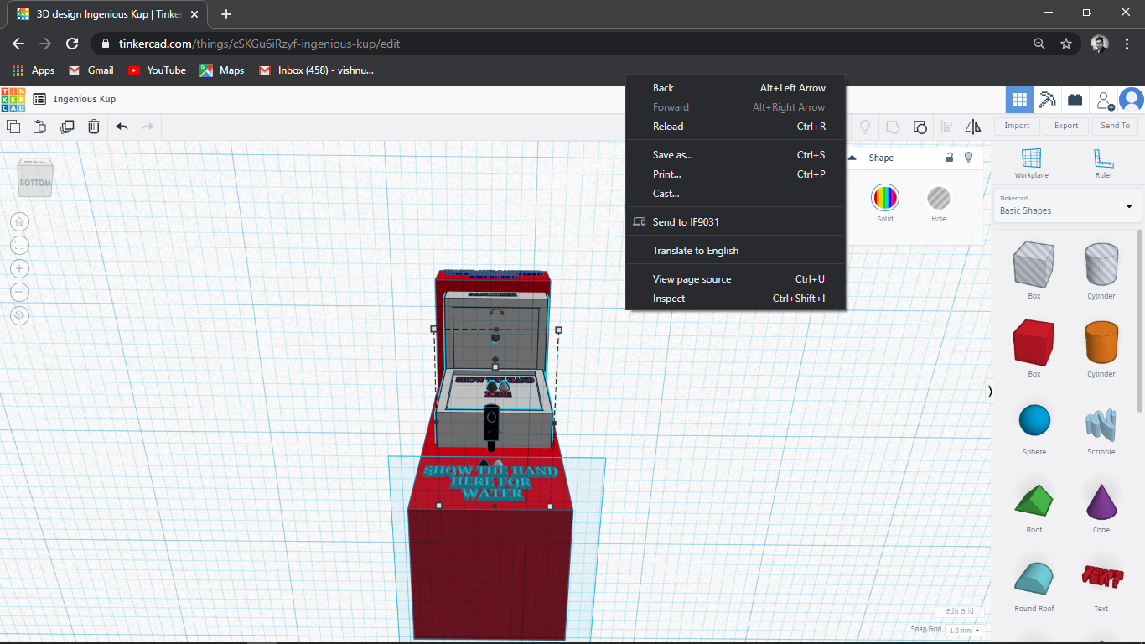Click the Group shapes icon
The height and width of the screenshot is (644, 1145).
pos(893,127)
